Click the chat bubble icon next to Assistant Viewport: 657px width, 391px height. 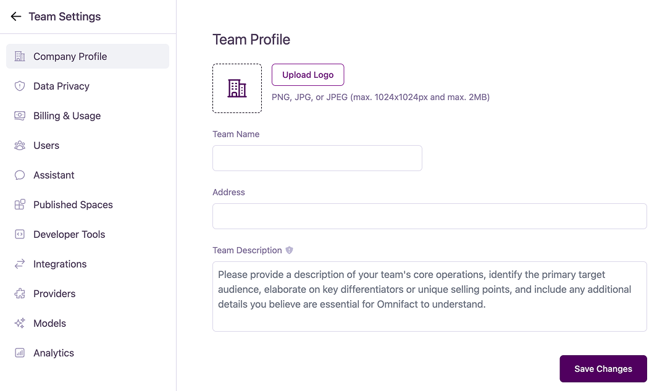pos(19,175)
